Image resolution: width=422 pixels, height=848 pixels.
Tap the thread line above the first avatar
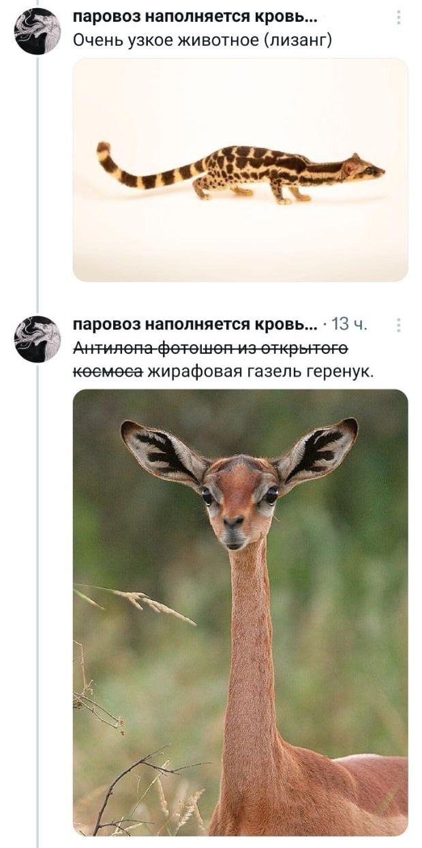click(x=37, y=4)
